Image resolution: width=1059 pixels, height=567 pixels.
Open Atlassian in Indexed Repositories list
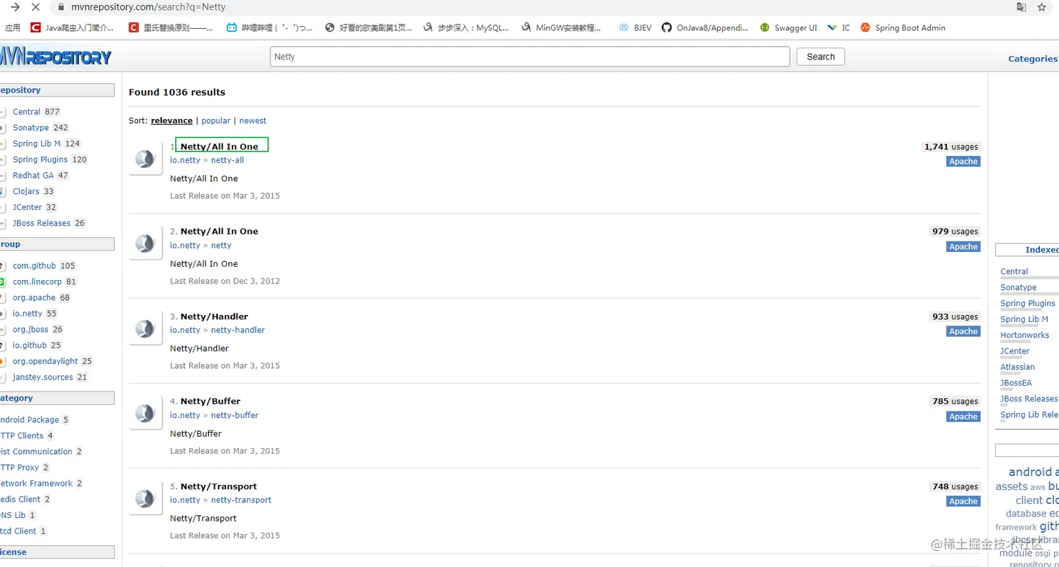tap(1018, 367)
